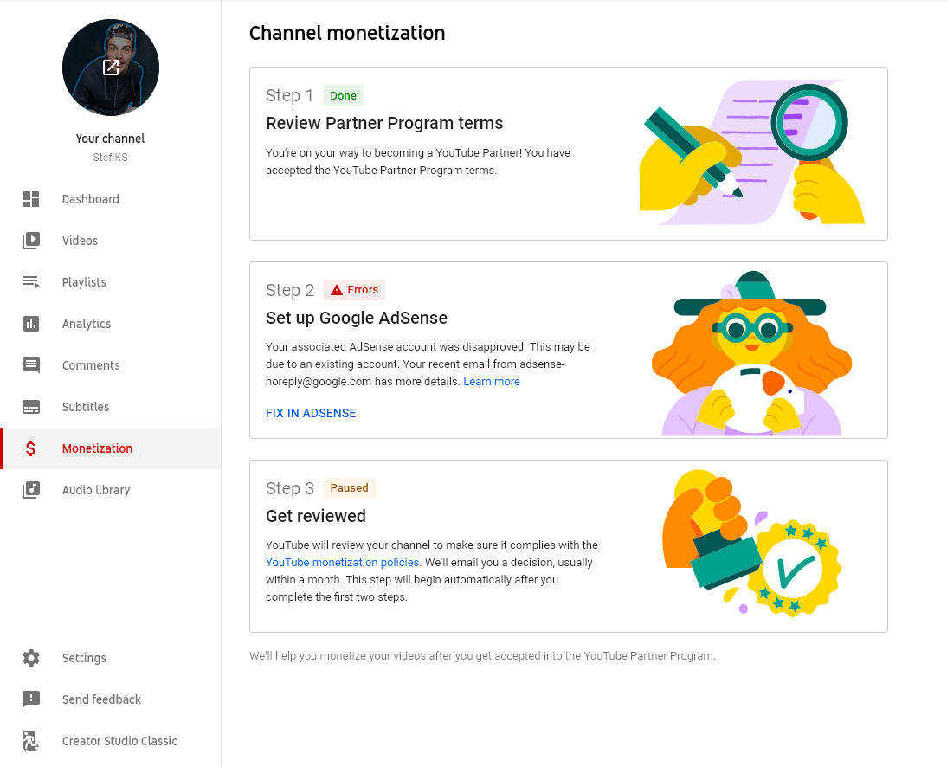This screenshot has height=767, width=947.
Task: Follow the Learn more link
Action: 492,382
